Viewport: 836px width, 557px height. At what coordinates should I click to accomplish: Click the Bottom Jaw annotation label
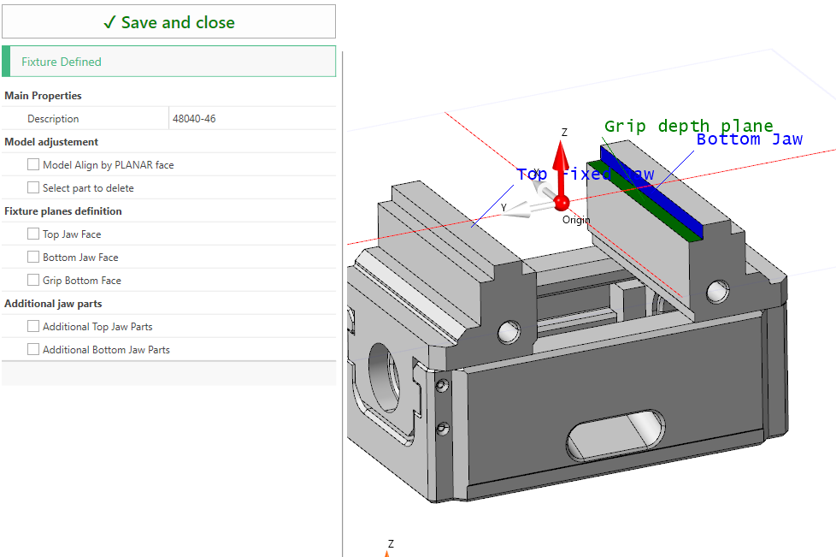pos(749,139)
